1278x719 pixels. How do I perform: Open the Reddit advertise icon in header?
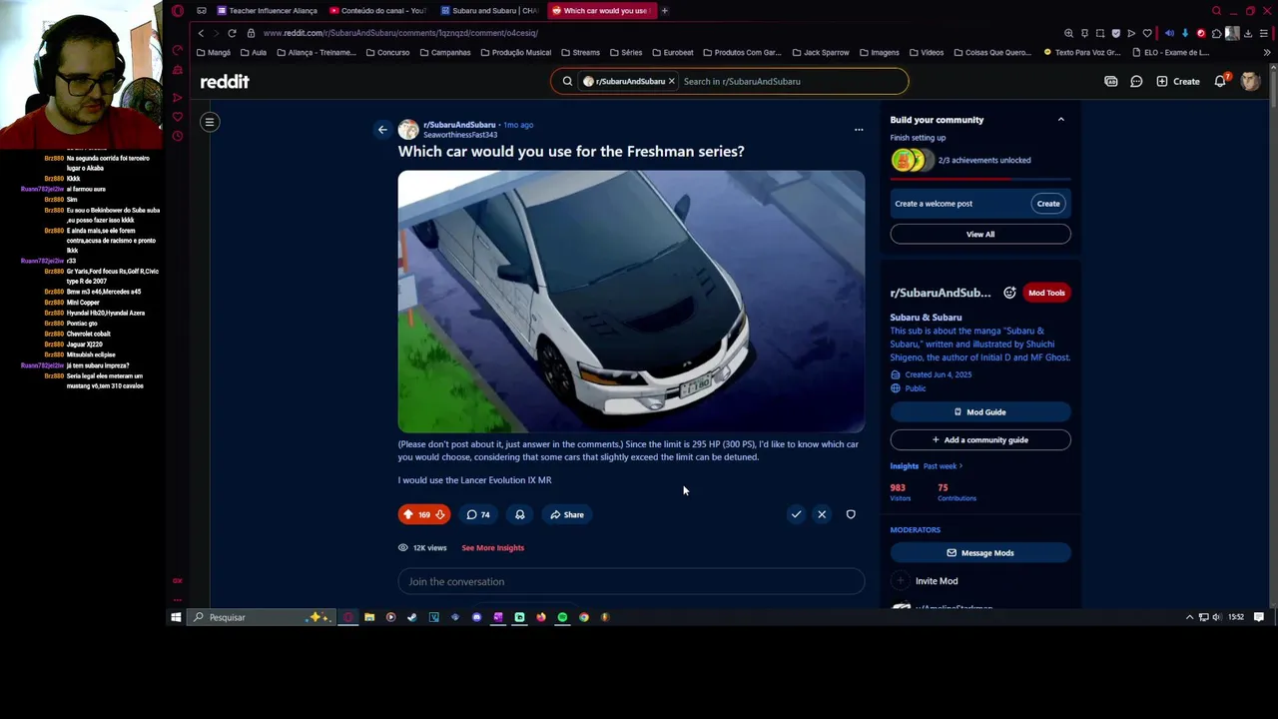click(x=1110, y=81)
